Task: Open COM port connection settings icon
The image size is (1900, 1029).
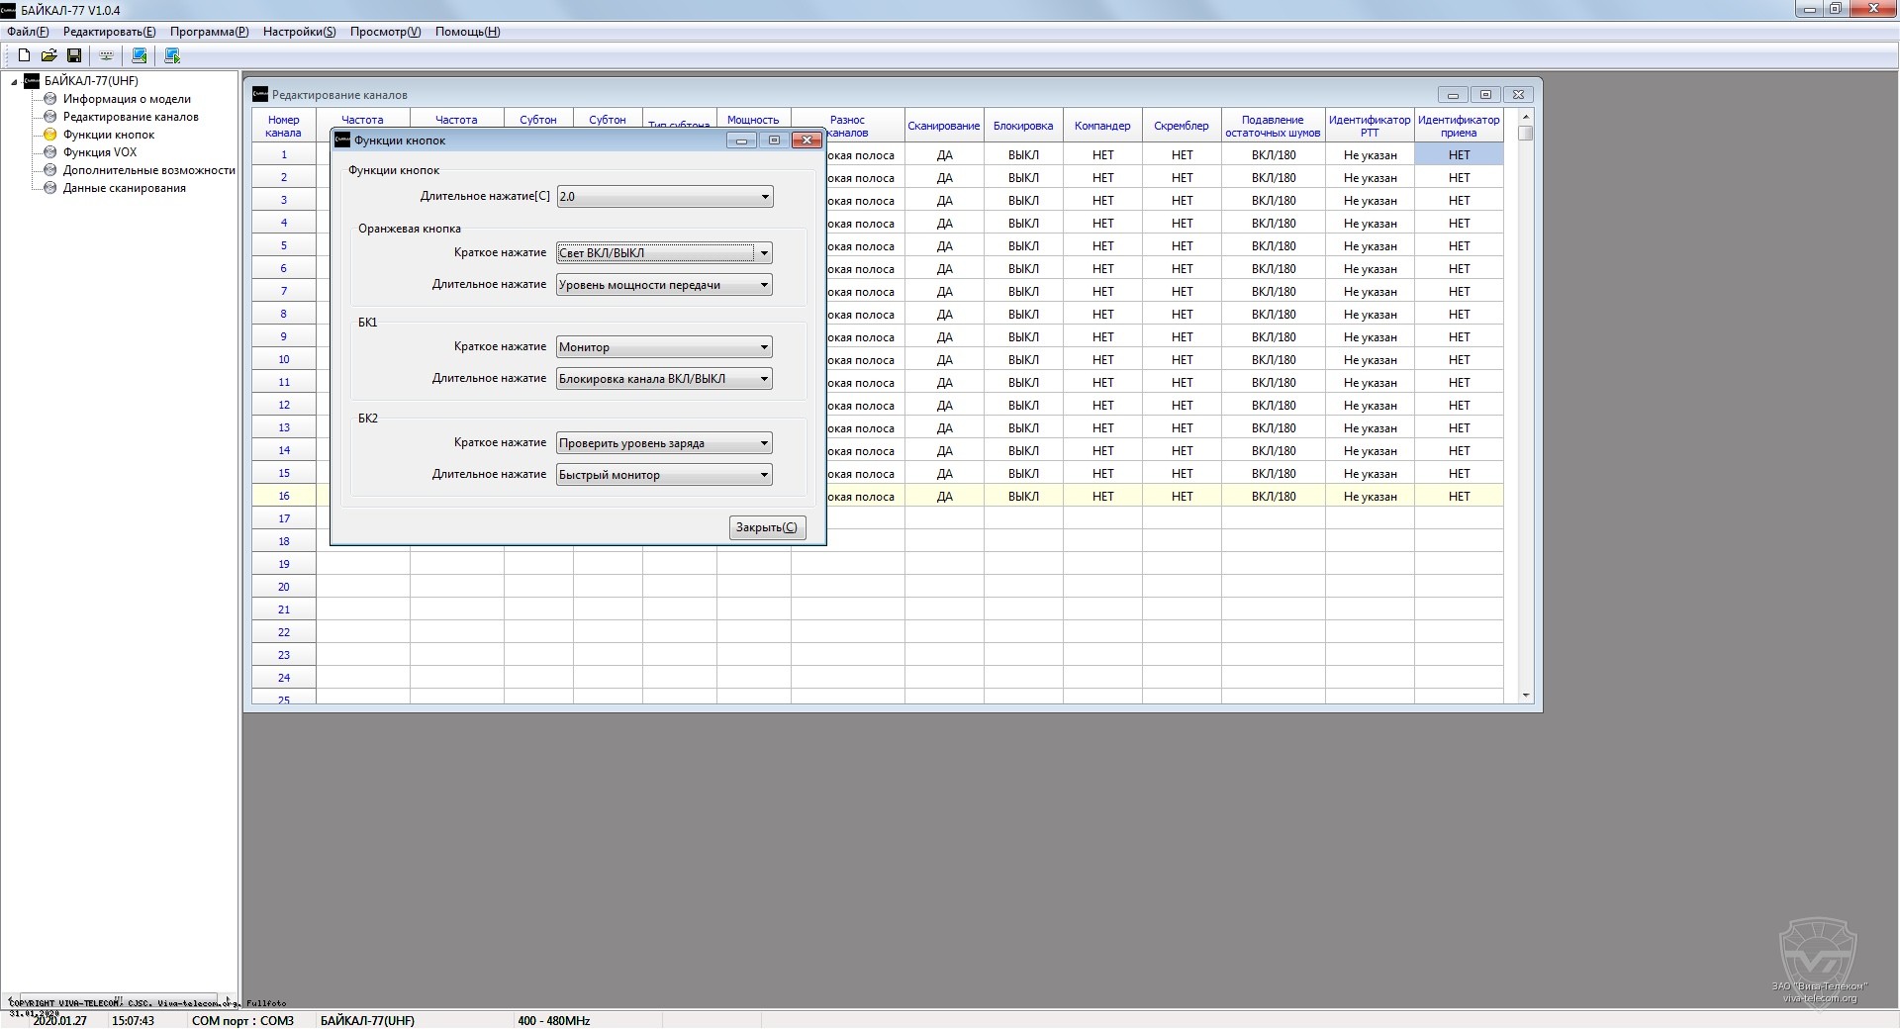Action: 106,55
